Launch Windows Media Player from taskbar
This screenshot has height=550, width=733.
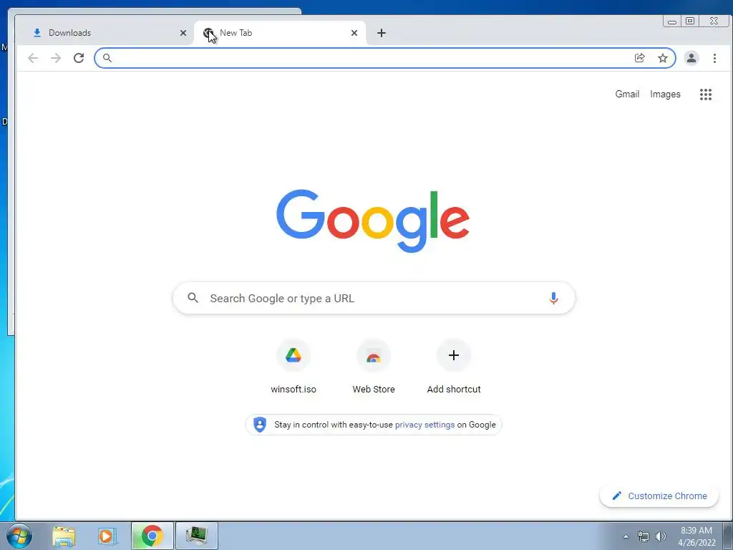pyautogui.click(x=107, y=536)
